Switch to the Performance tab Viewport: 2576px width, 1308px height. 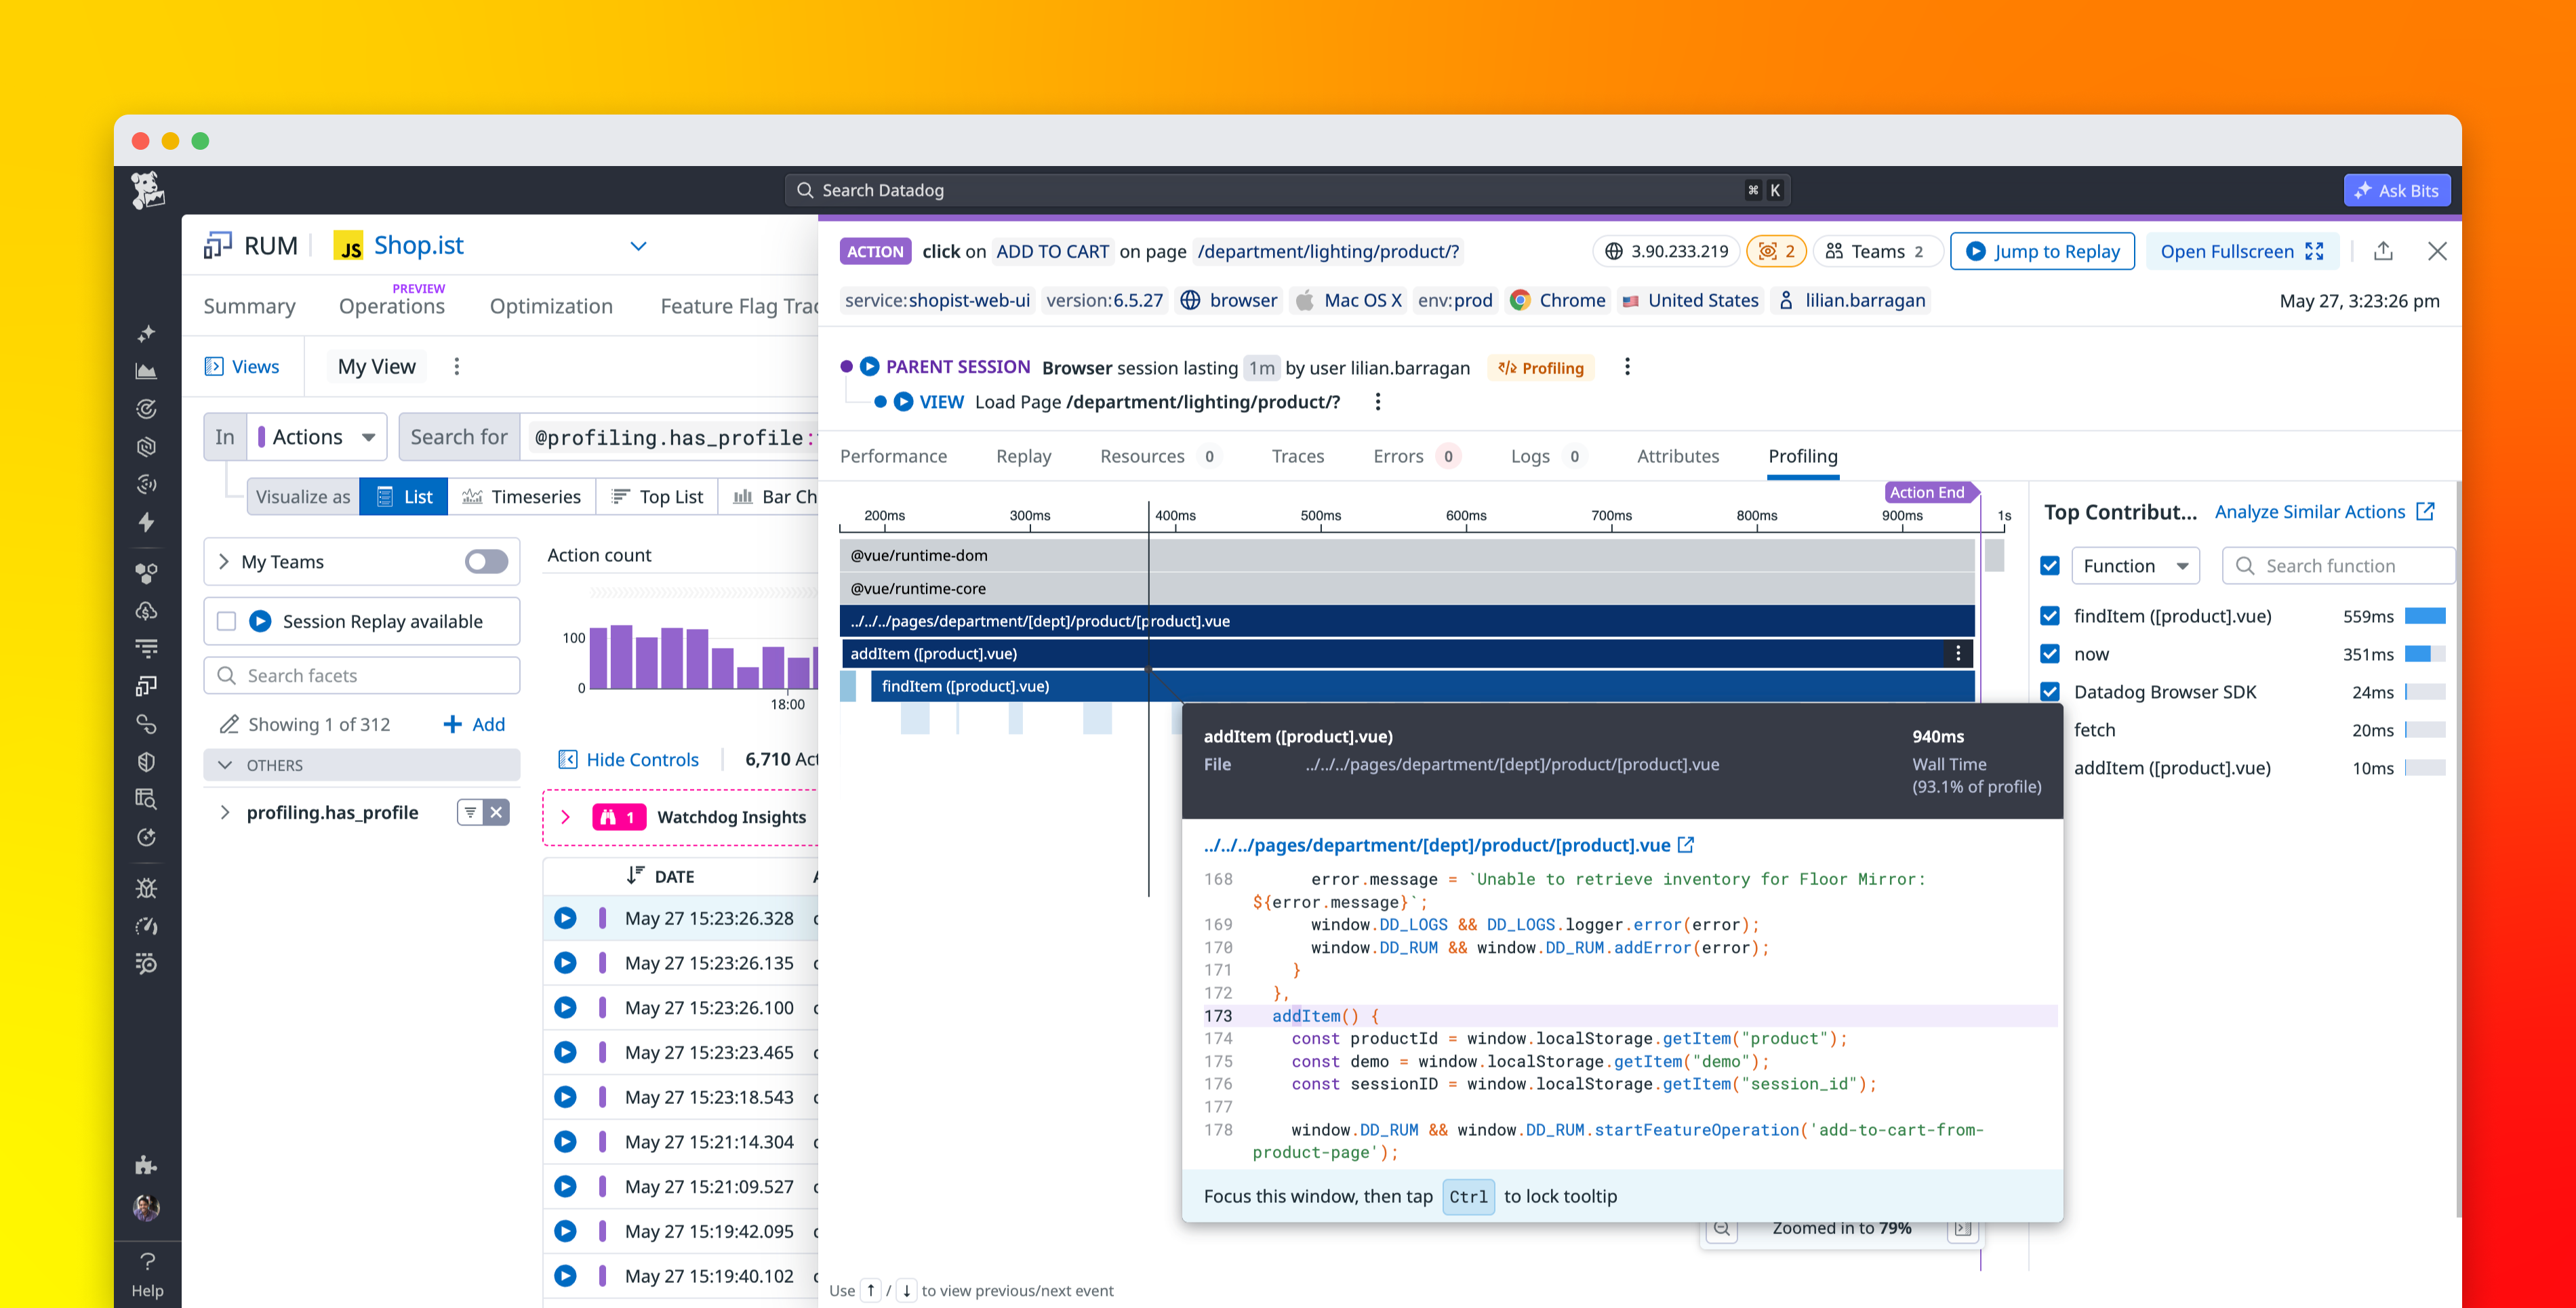893,456
